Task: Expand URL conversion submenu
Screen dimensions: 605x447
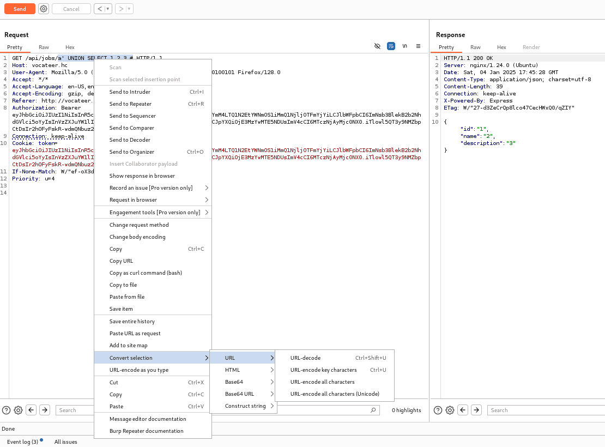Action: (x=243, y=358)
